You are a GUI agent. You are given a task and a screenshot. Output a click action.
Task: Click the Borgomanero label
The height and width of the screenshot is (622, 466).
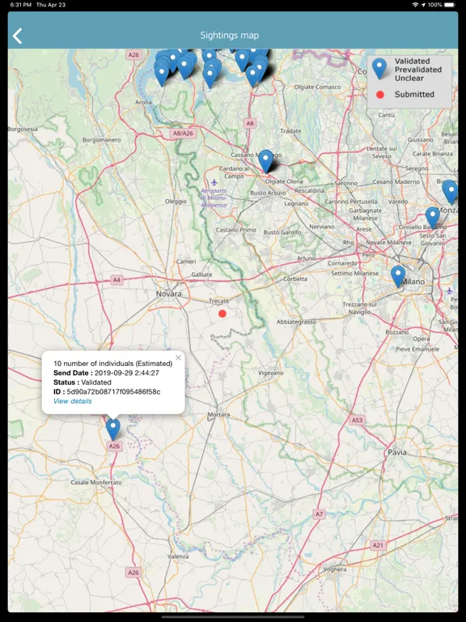[101, 140]
